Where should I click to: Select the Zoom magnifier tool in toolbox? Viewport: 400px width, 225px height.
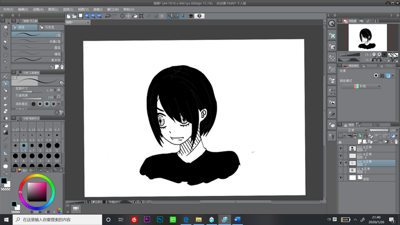pyautogui.click(x=5, y=27)
